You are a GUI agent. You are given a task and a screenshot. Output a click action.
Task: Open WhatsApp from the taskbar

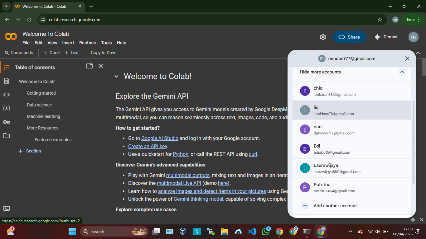(x=266, y=232)
